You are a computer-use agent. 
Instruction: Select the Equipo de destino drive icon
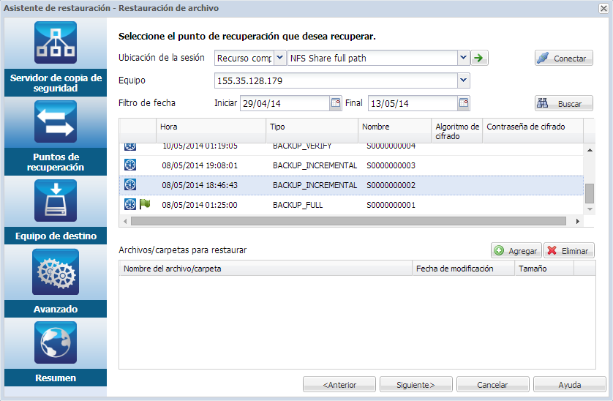pyautogui.click(x=56, y=200)
